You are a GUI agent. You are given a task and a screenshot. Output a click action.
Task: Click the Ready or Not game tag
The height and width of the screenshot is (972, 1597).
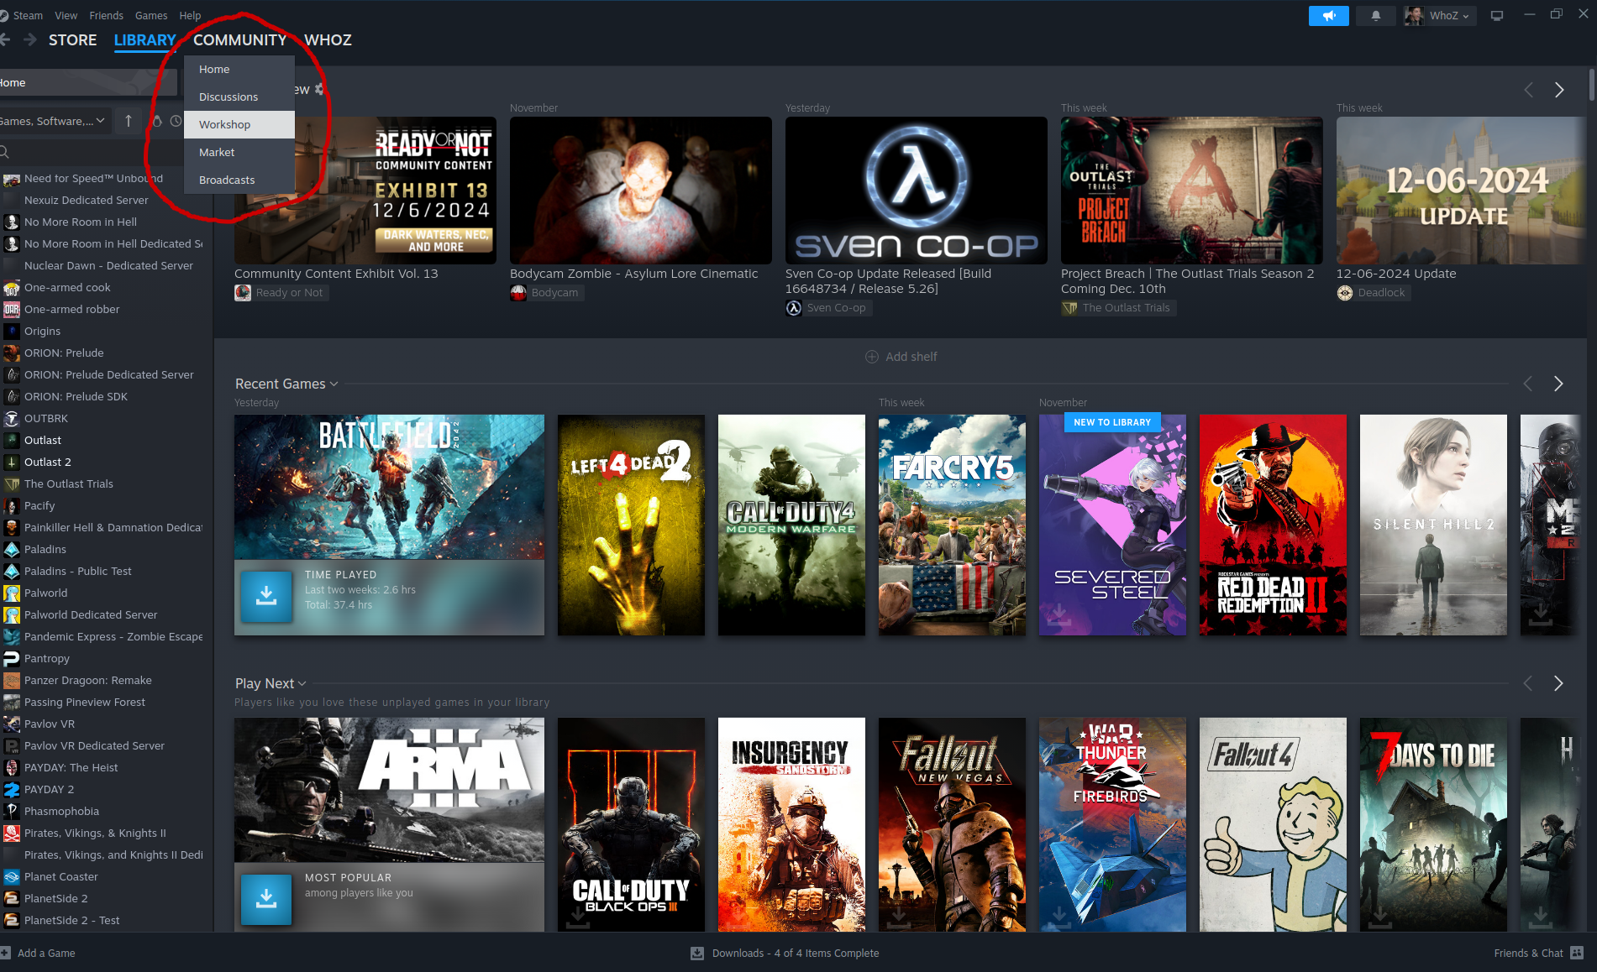tap(281, 292)
